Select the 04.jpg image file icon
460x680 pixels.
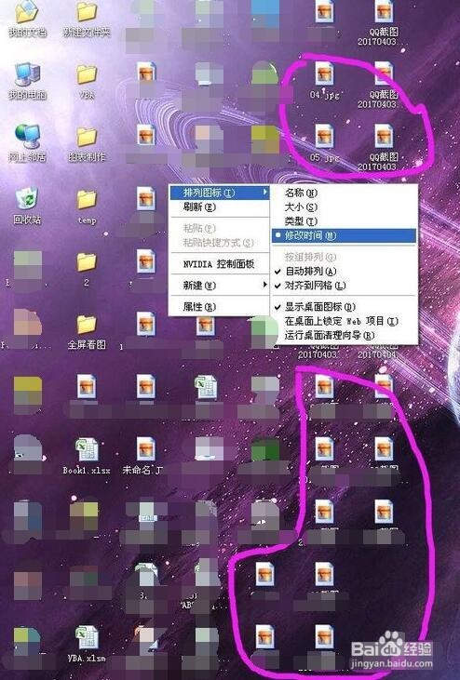click(x=325, y=81)
